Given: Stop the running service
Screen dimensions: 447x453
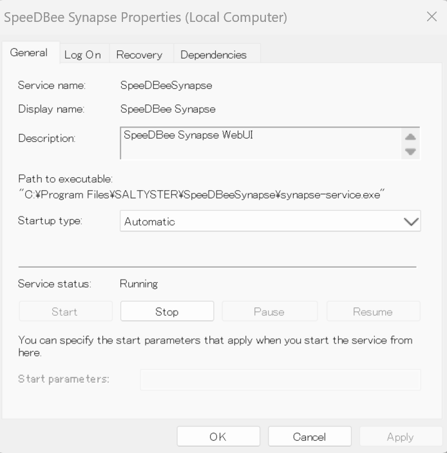Looking at the screenshot, I should coord(167,312).
